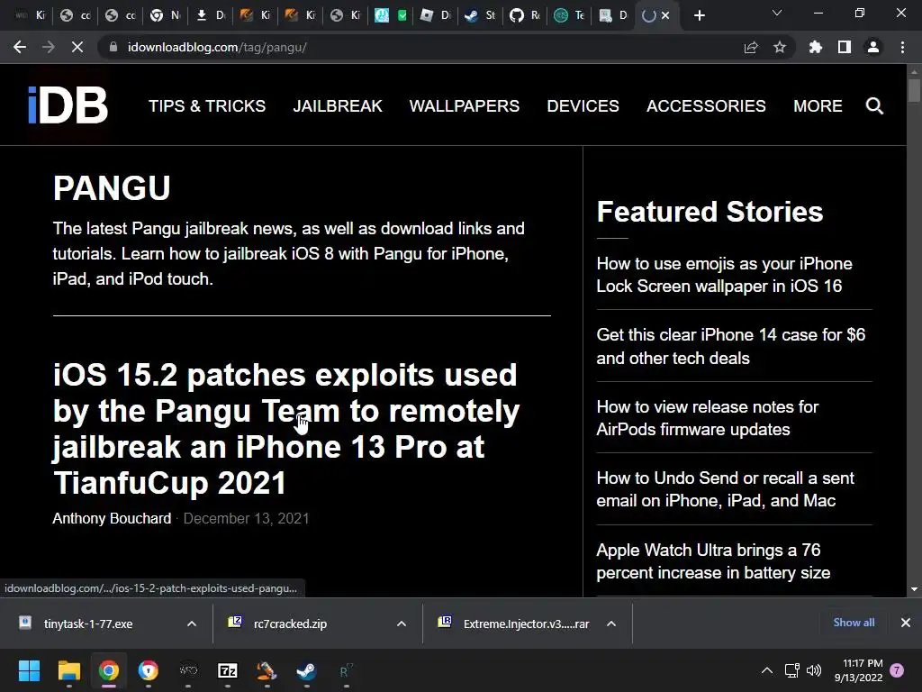Expand options for rc7cracked.zip download
The image size is (922, 692).
pos(402,624)
